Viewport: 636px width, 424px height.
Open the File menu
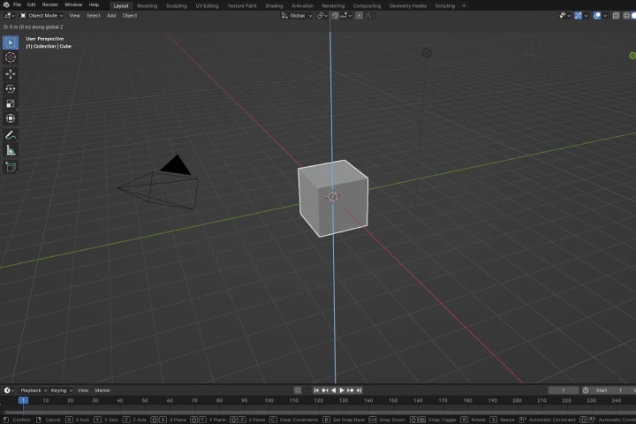pyautogui.click(x=17, y=5)
